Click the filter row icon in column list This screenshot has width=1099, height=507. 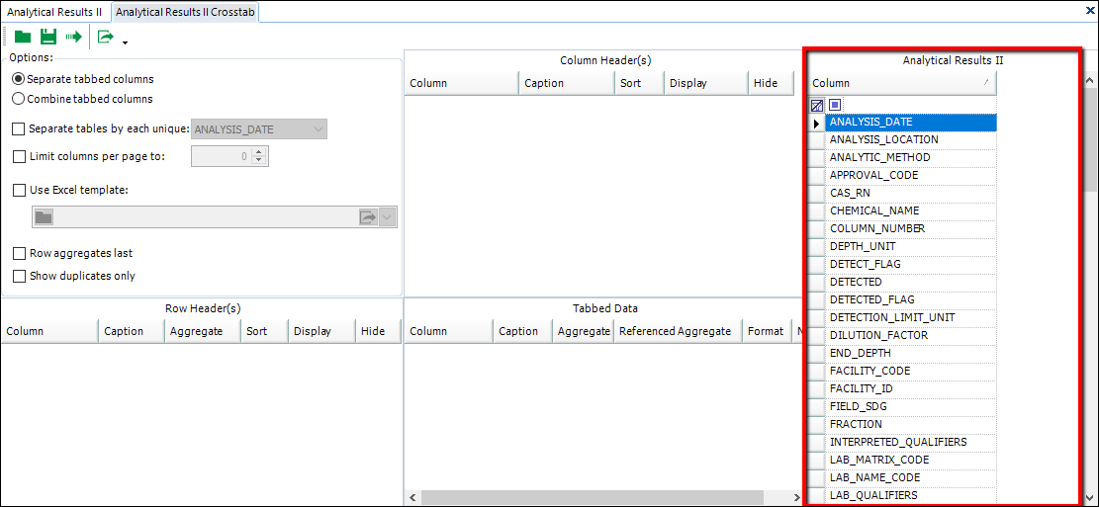[x=817, y=105]
